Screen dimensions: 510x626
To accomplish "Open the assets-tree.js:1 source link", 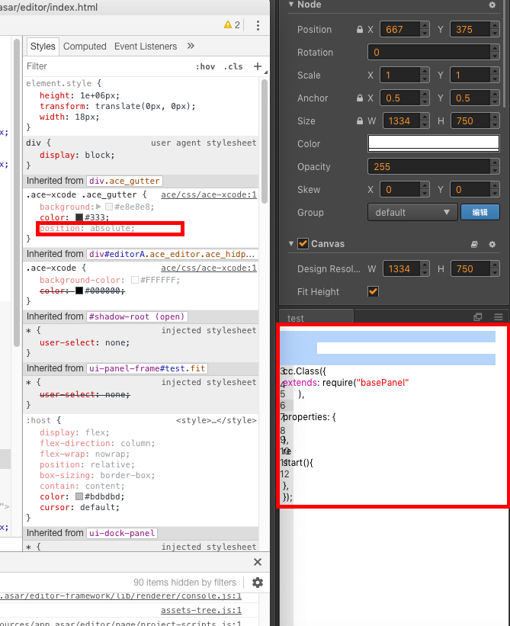I will click(201, 610).
